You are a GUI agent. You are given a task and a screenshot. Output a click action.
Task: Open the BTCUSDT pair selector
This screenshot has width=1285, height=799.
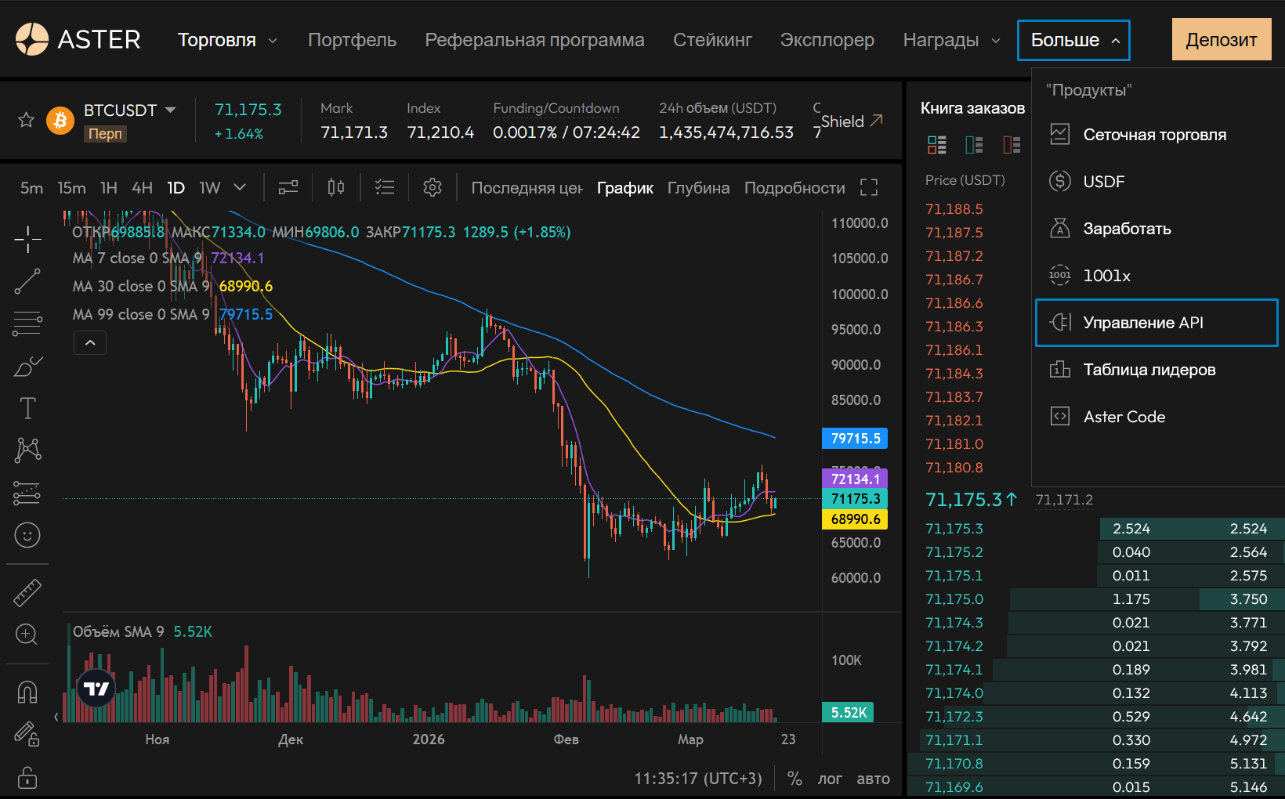(x=130, y=110)
